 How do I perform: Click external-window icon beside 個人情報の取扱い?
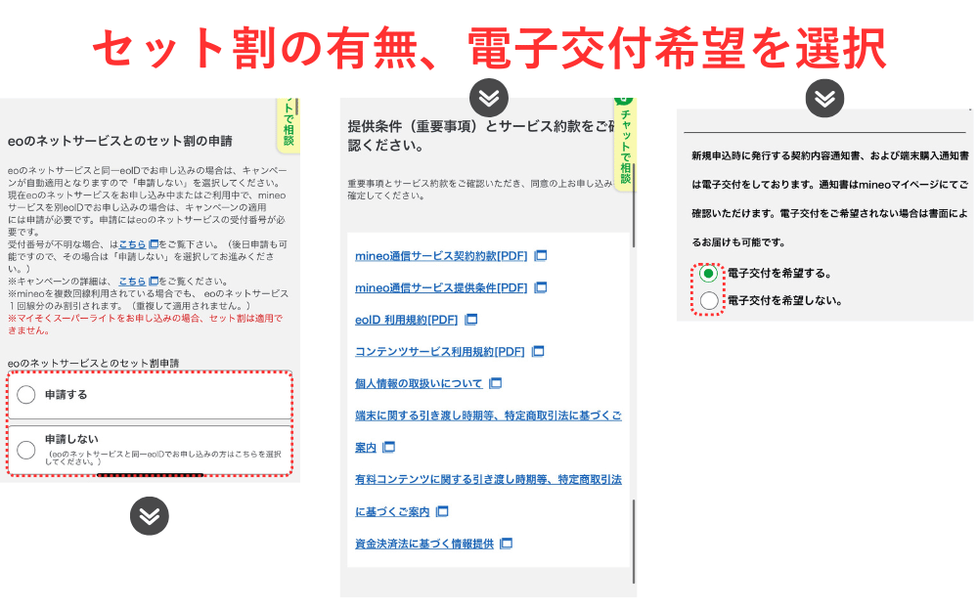point(495,383)
